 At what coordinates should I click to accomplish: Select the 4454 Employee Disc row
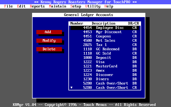(105, 28)
